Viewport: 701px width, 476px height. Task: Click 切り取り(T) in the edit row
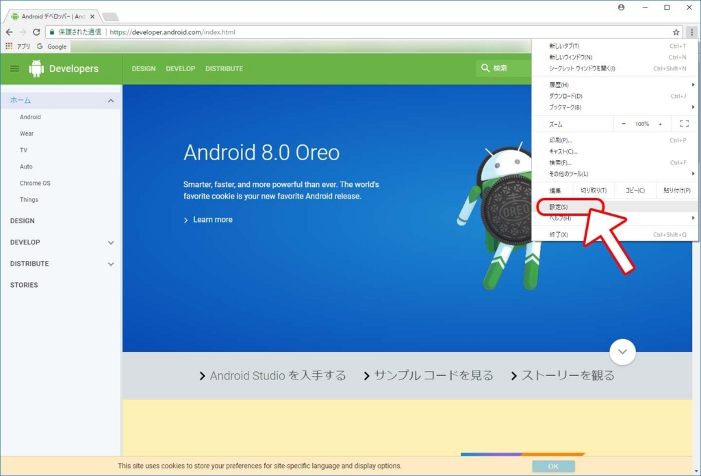[x=594, y=190]
